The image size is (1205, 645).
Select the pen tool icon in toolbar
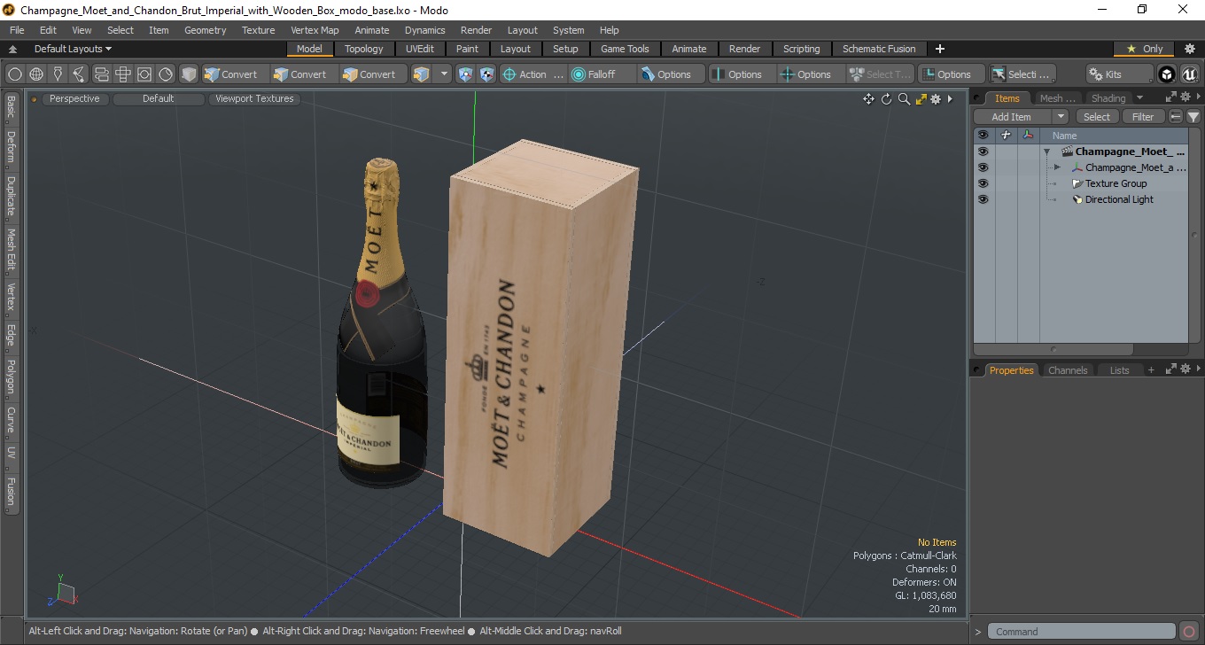(x=58, y=74)
